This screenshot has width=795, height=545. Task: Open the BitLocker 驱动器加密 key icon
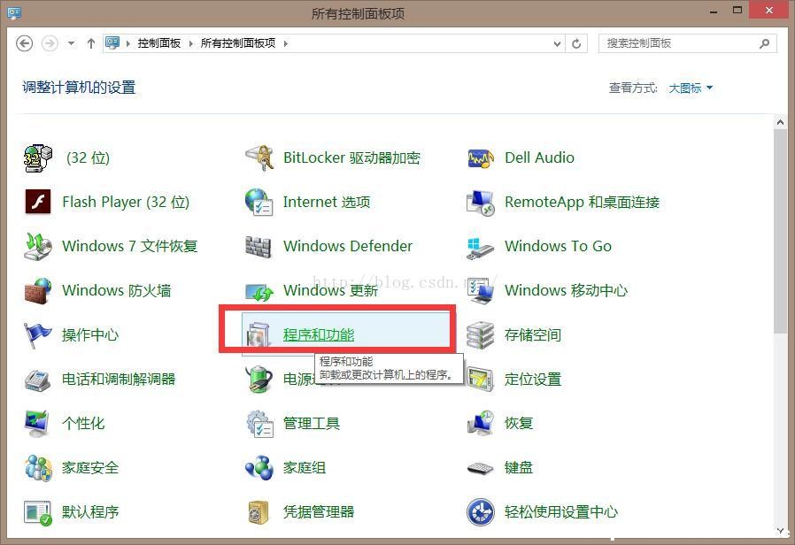pyautogui.click(x=259, y=158)
